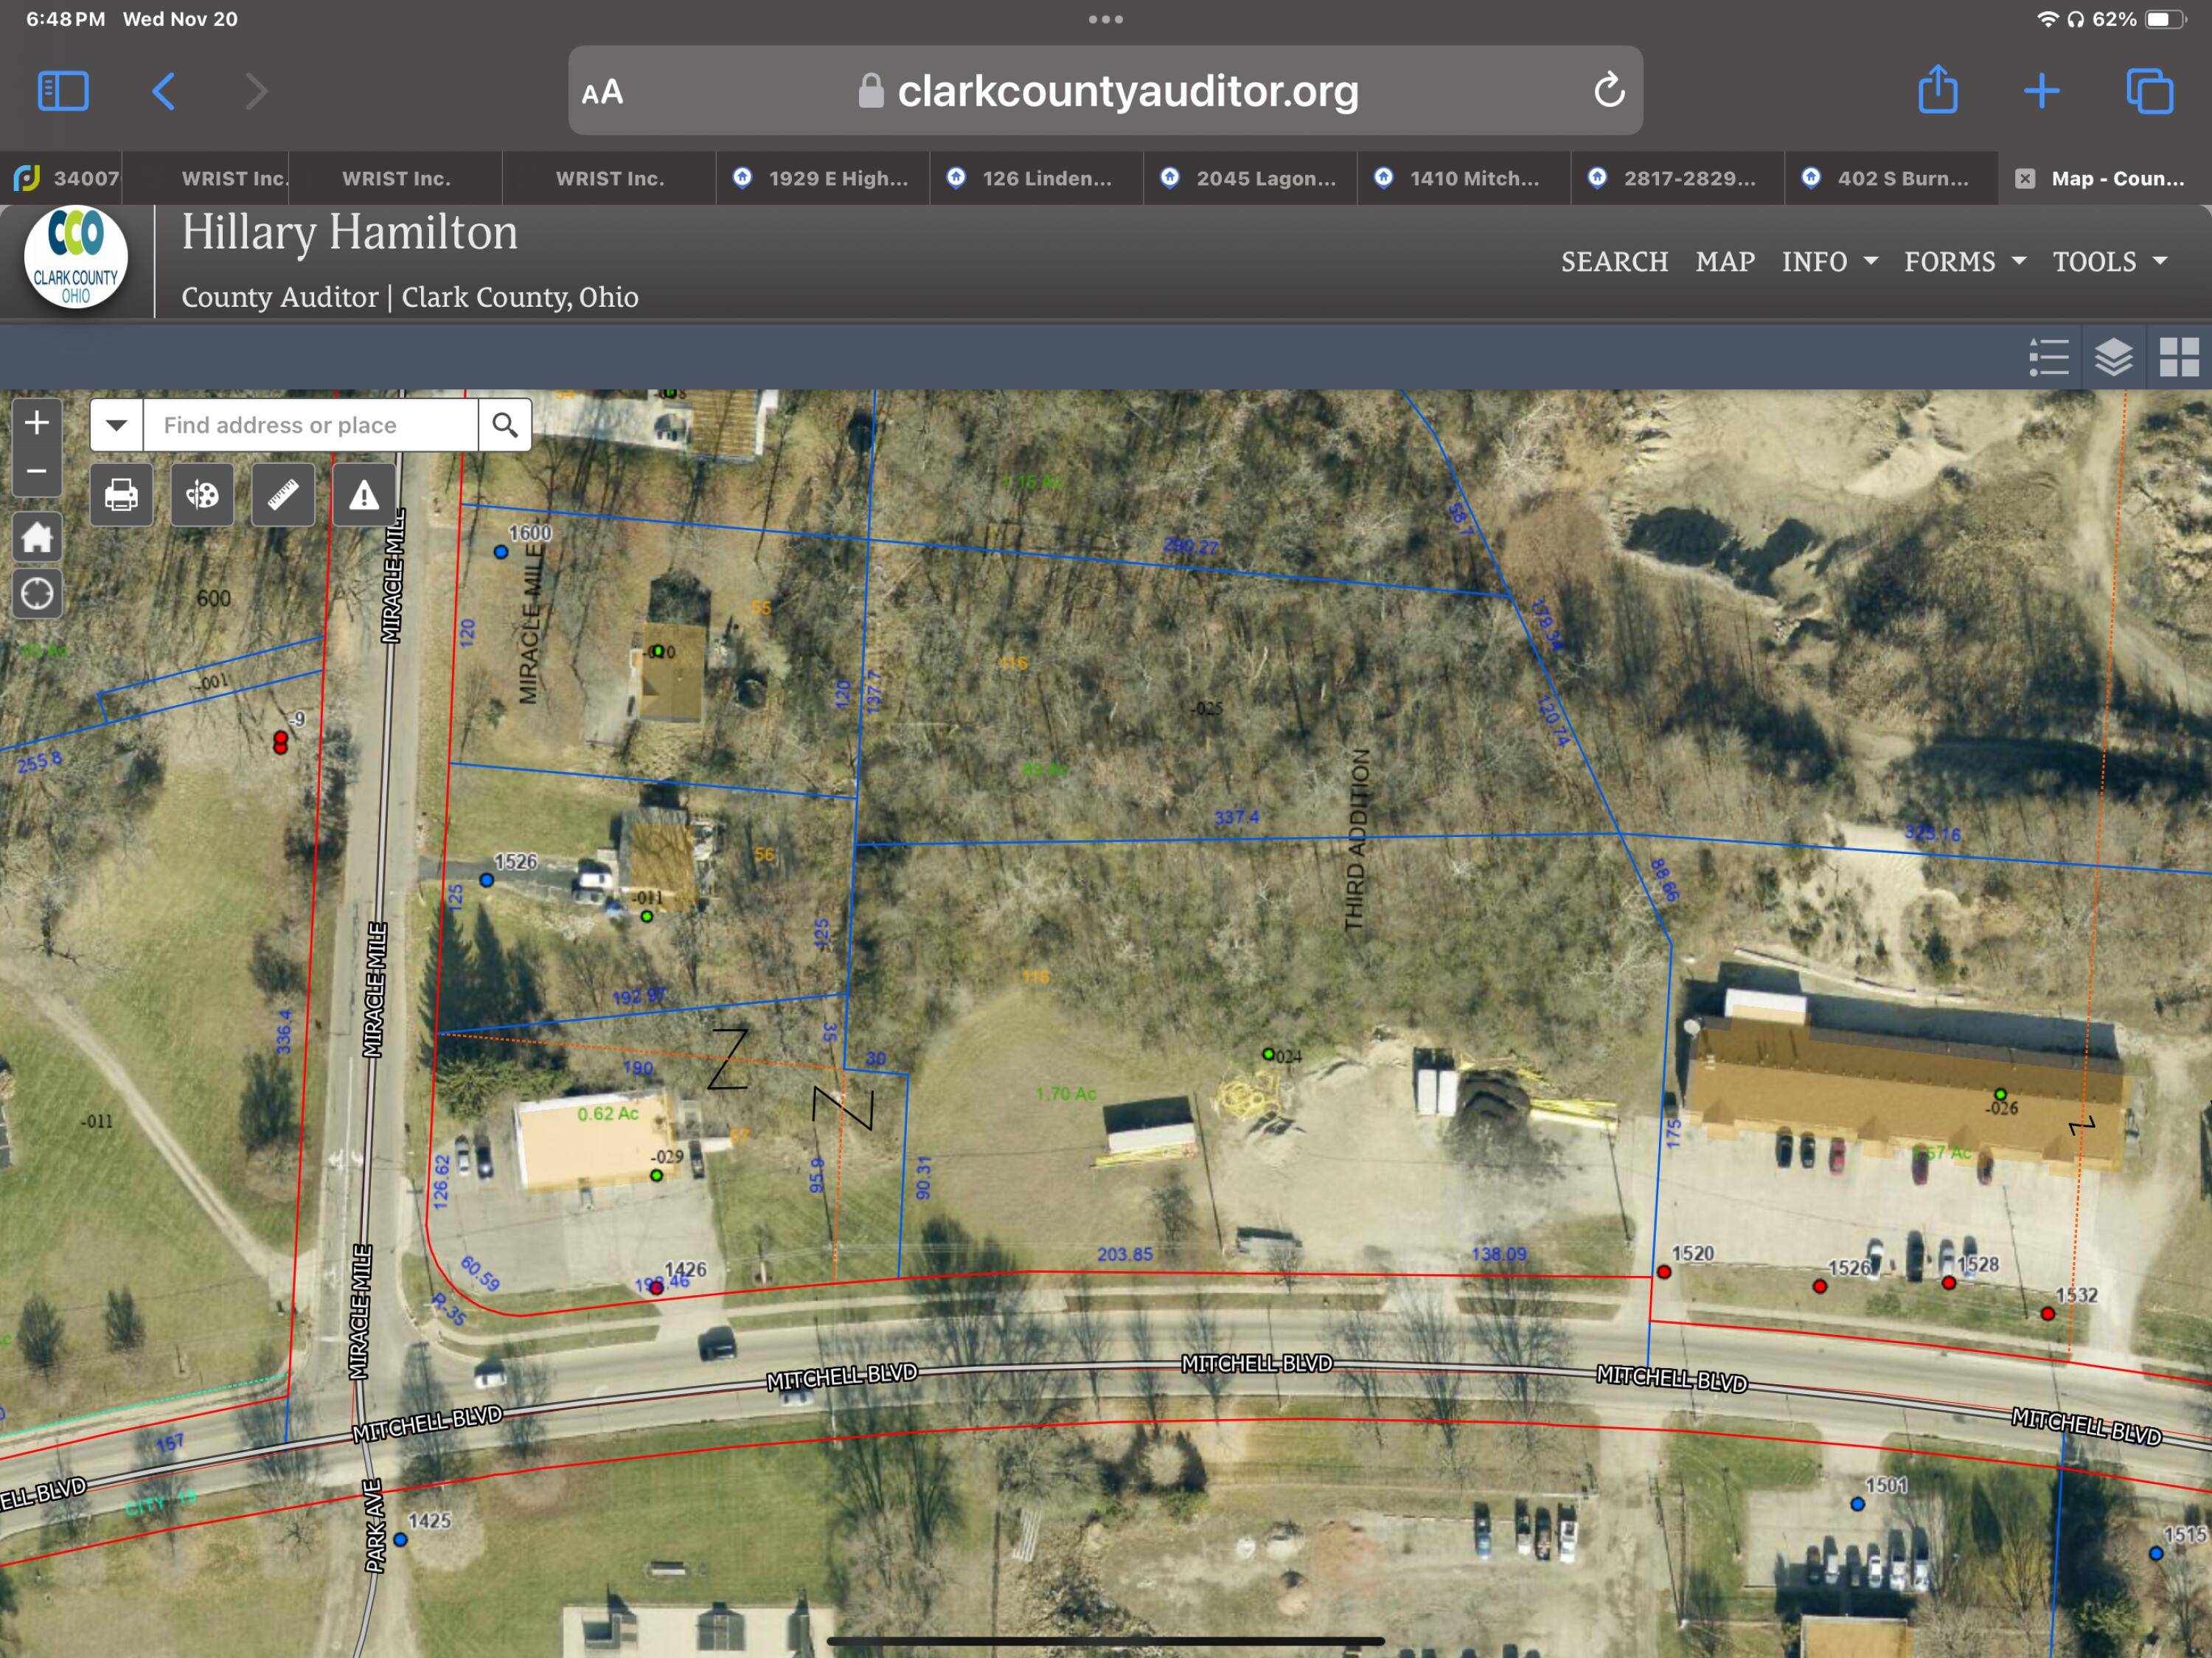Click the Clark County Ohio logo
This screenshot has width=2212, height=1658.
(x=76, y=258)
